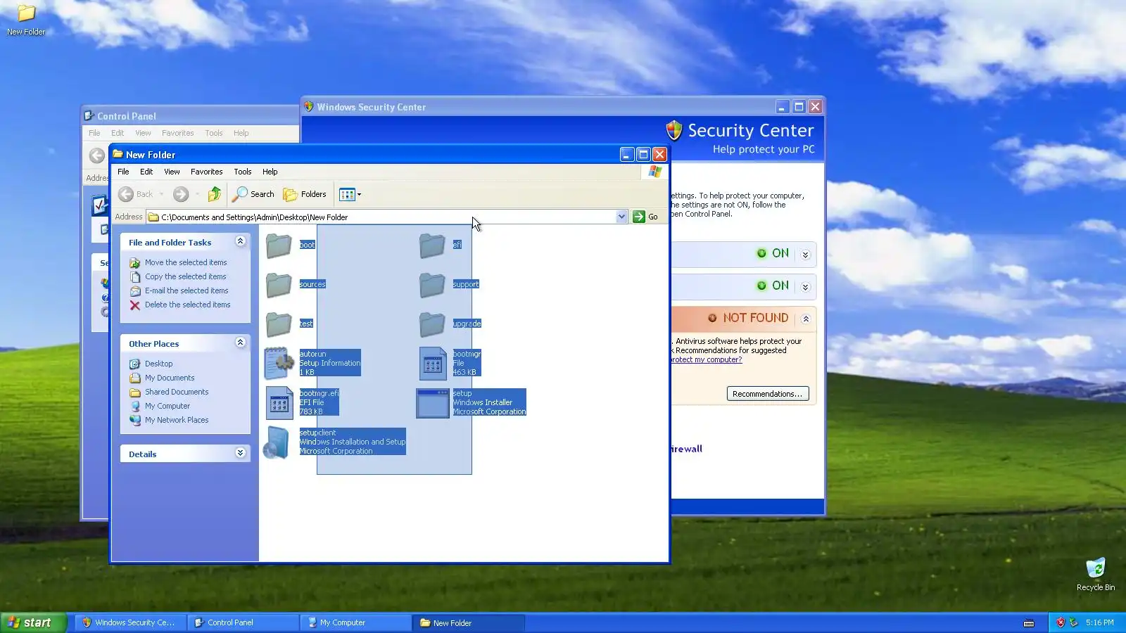The image size is (1126, 633).
Task: Open Search in New Folder toolbar
Action: point(253,194)
